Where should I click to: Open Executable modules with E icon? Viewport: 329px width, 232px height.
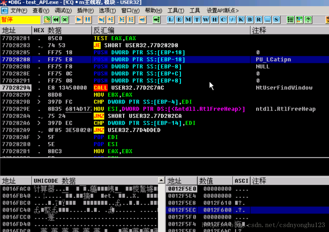pyautogui.click(x=179, y=20)
